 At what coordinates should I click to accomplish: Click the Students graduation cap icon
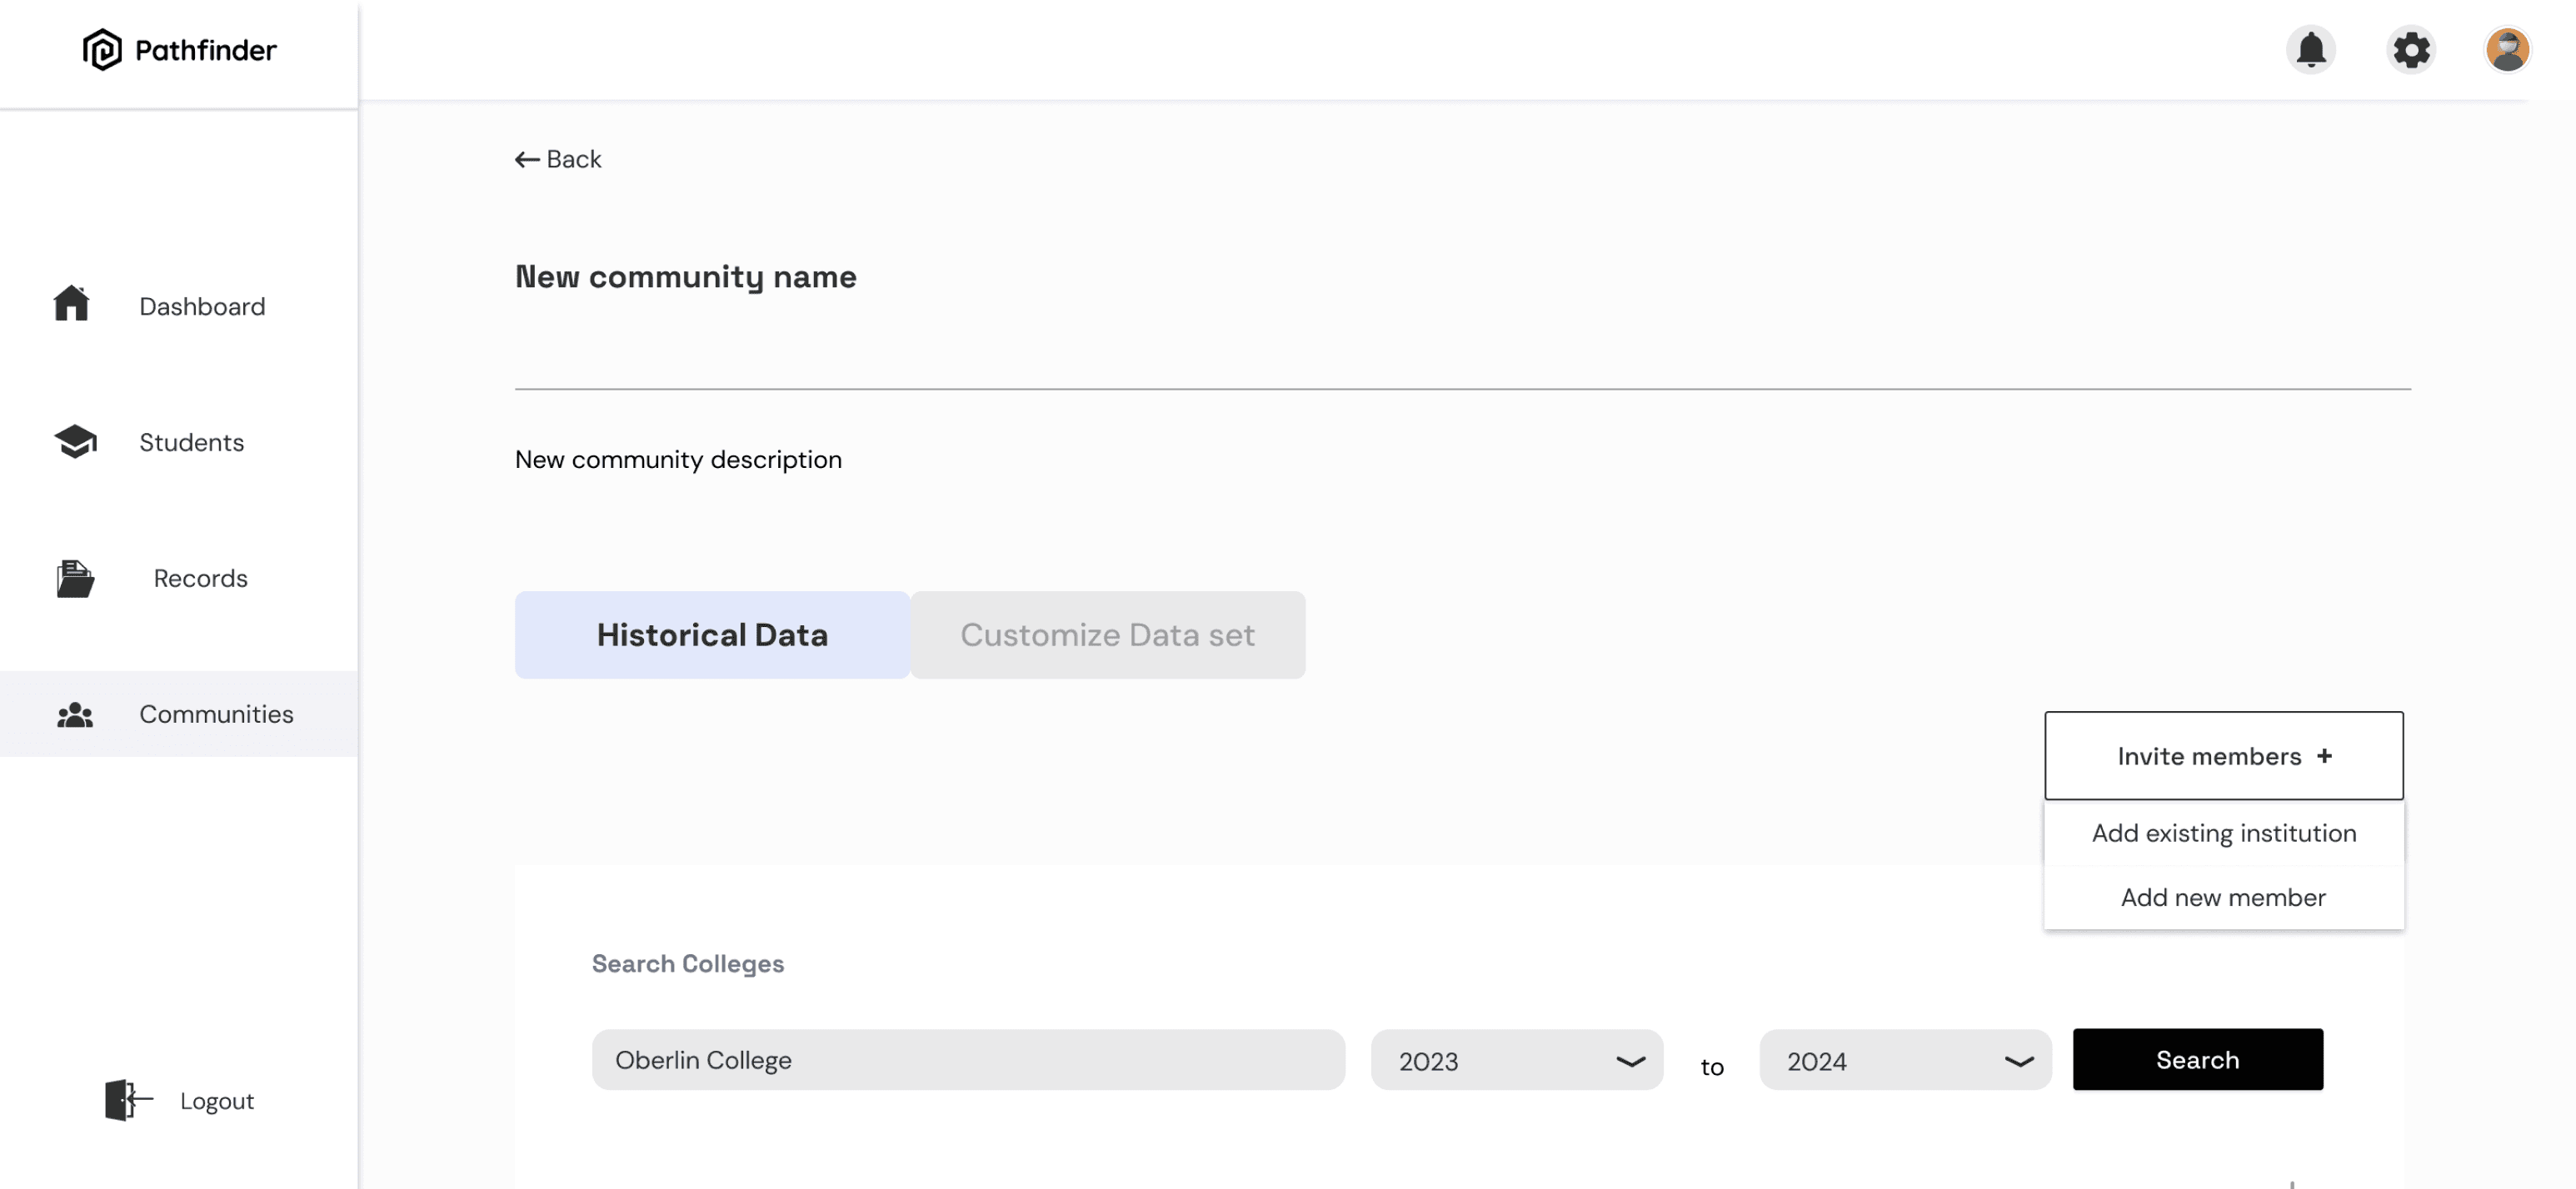coord(75,440)
